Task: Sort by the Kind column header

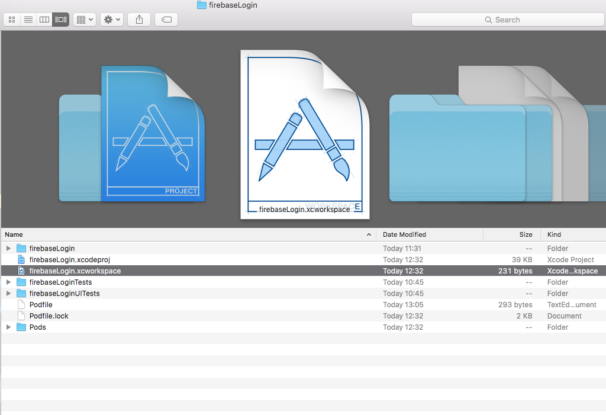Action: tap(554, 234)
